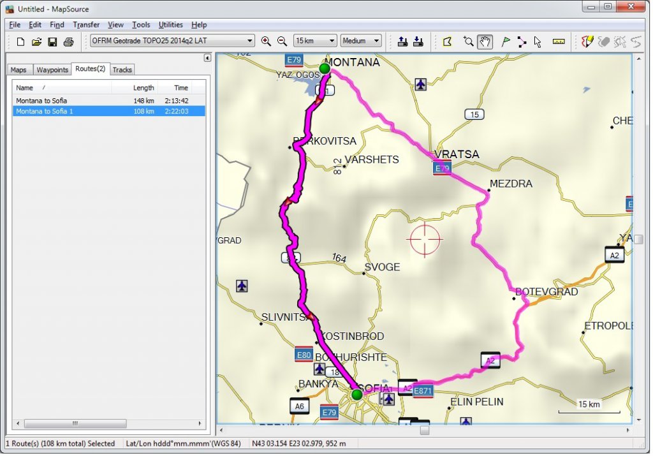Select the Distance/Bearing ruler tool
Image resolution: width=653 pixels, height=456 pixels.
559,41
